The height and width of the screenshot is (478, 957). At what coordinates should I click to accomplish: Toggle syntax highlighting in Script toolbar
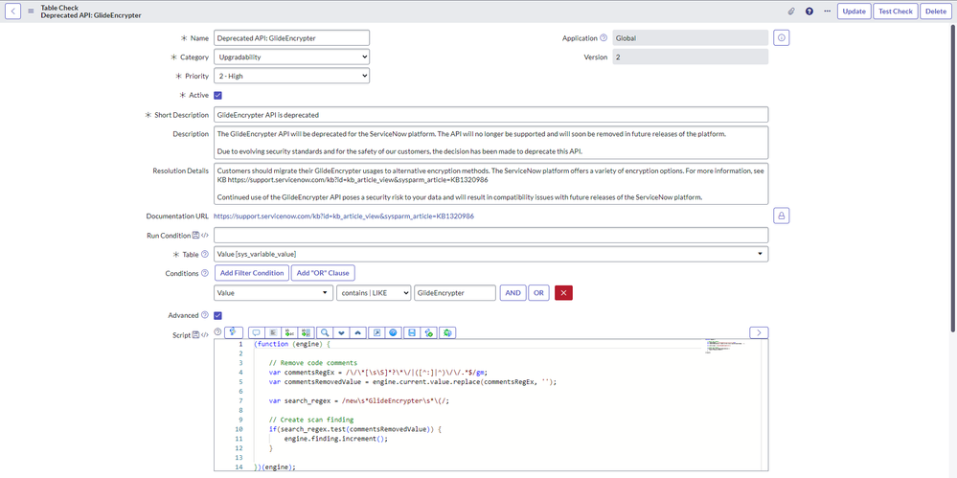[x=234, y=332]
